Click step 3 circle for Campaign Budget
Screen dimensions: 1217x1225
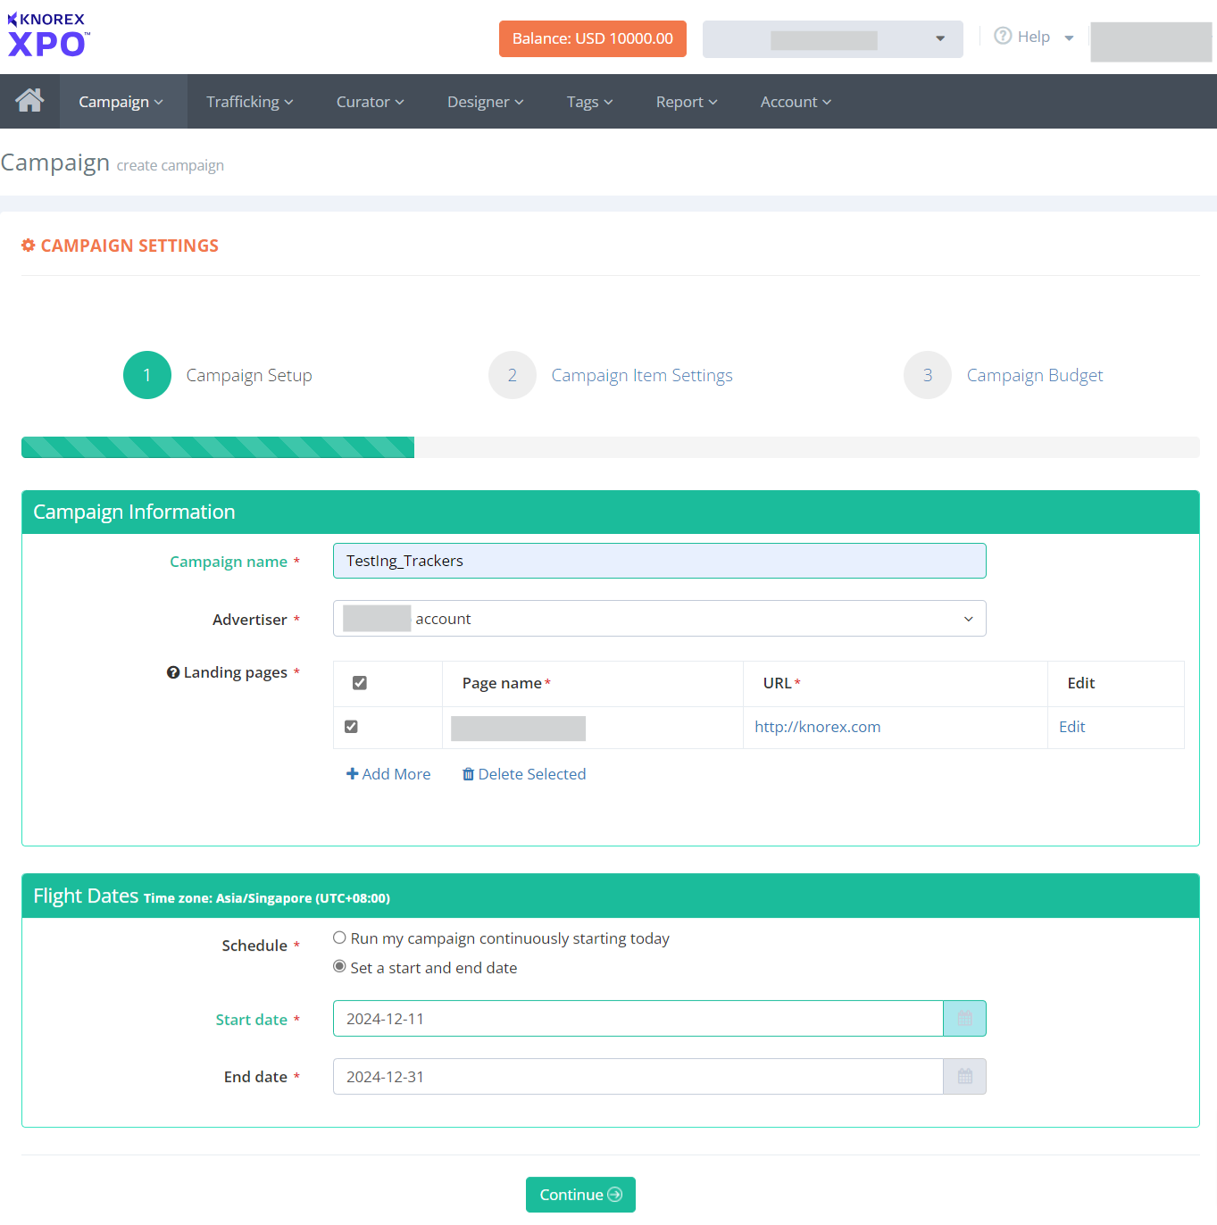tap(927, 375)
